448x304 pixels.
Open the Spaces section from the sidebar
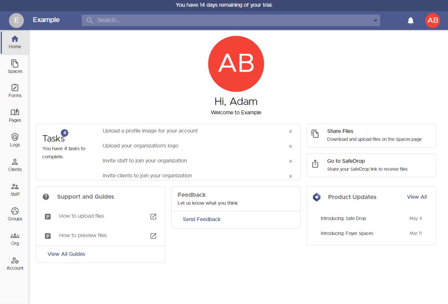[15, 67]
